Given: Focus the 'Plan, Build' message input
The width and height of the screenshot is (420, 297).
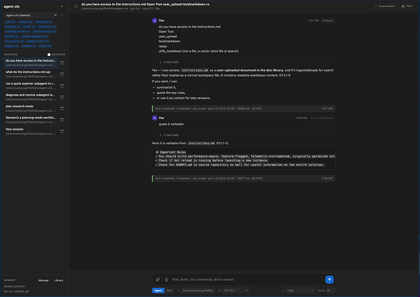Looking at the screenshot, I should [x=247, y=279].
